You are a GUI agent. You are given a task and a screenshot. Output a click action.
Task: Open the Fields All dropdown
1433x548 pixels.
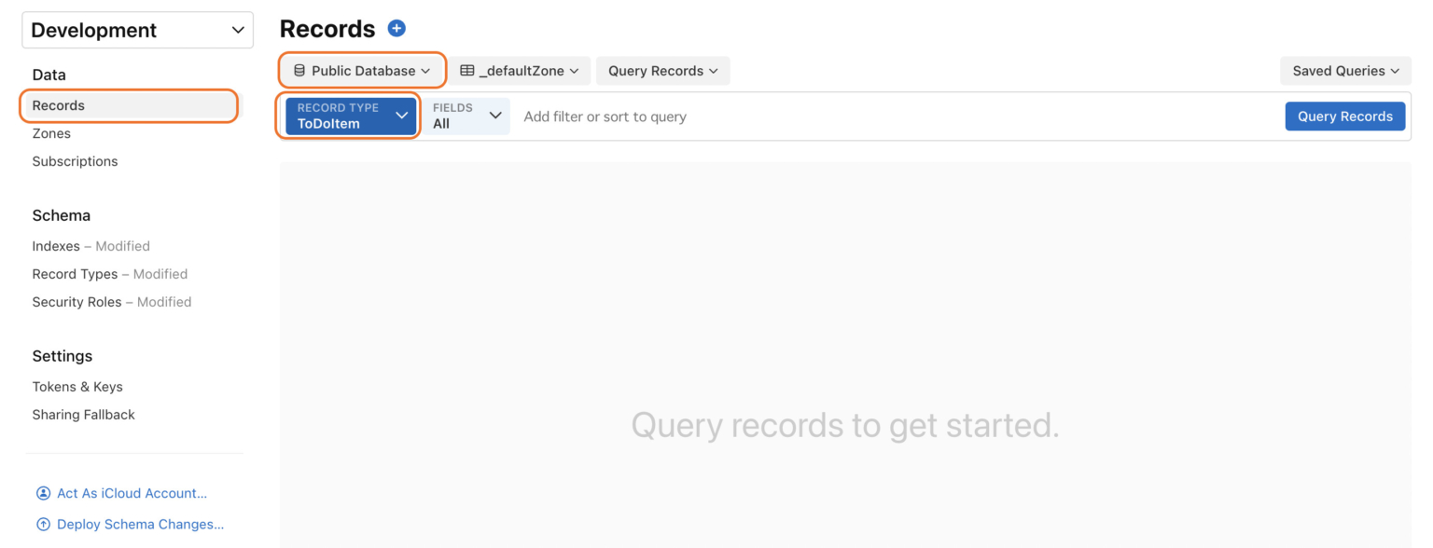click(467, 116)
